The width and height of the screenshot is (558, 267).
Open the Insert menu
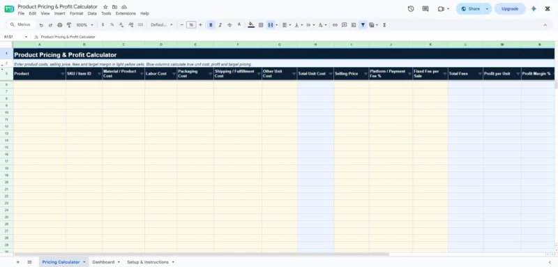click(x=59, y=13)
